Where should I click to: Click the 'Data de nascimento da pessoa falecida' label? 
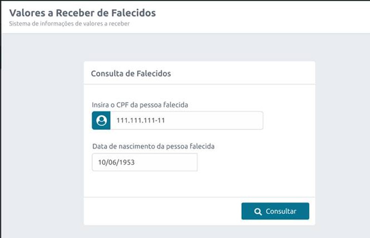154,146
